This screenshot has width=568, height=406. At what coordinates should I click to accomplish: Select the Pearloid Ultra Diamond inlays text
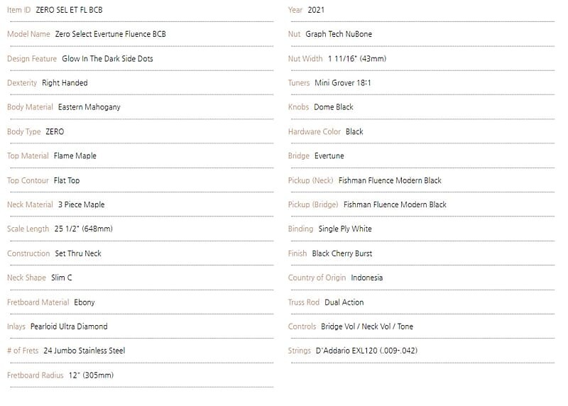coord(69,327)
